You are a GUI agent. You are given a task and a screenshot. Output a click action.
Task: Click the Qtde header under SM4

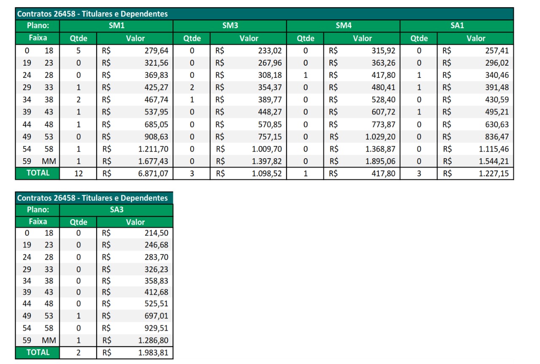tap(305, 38)
